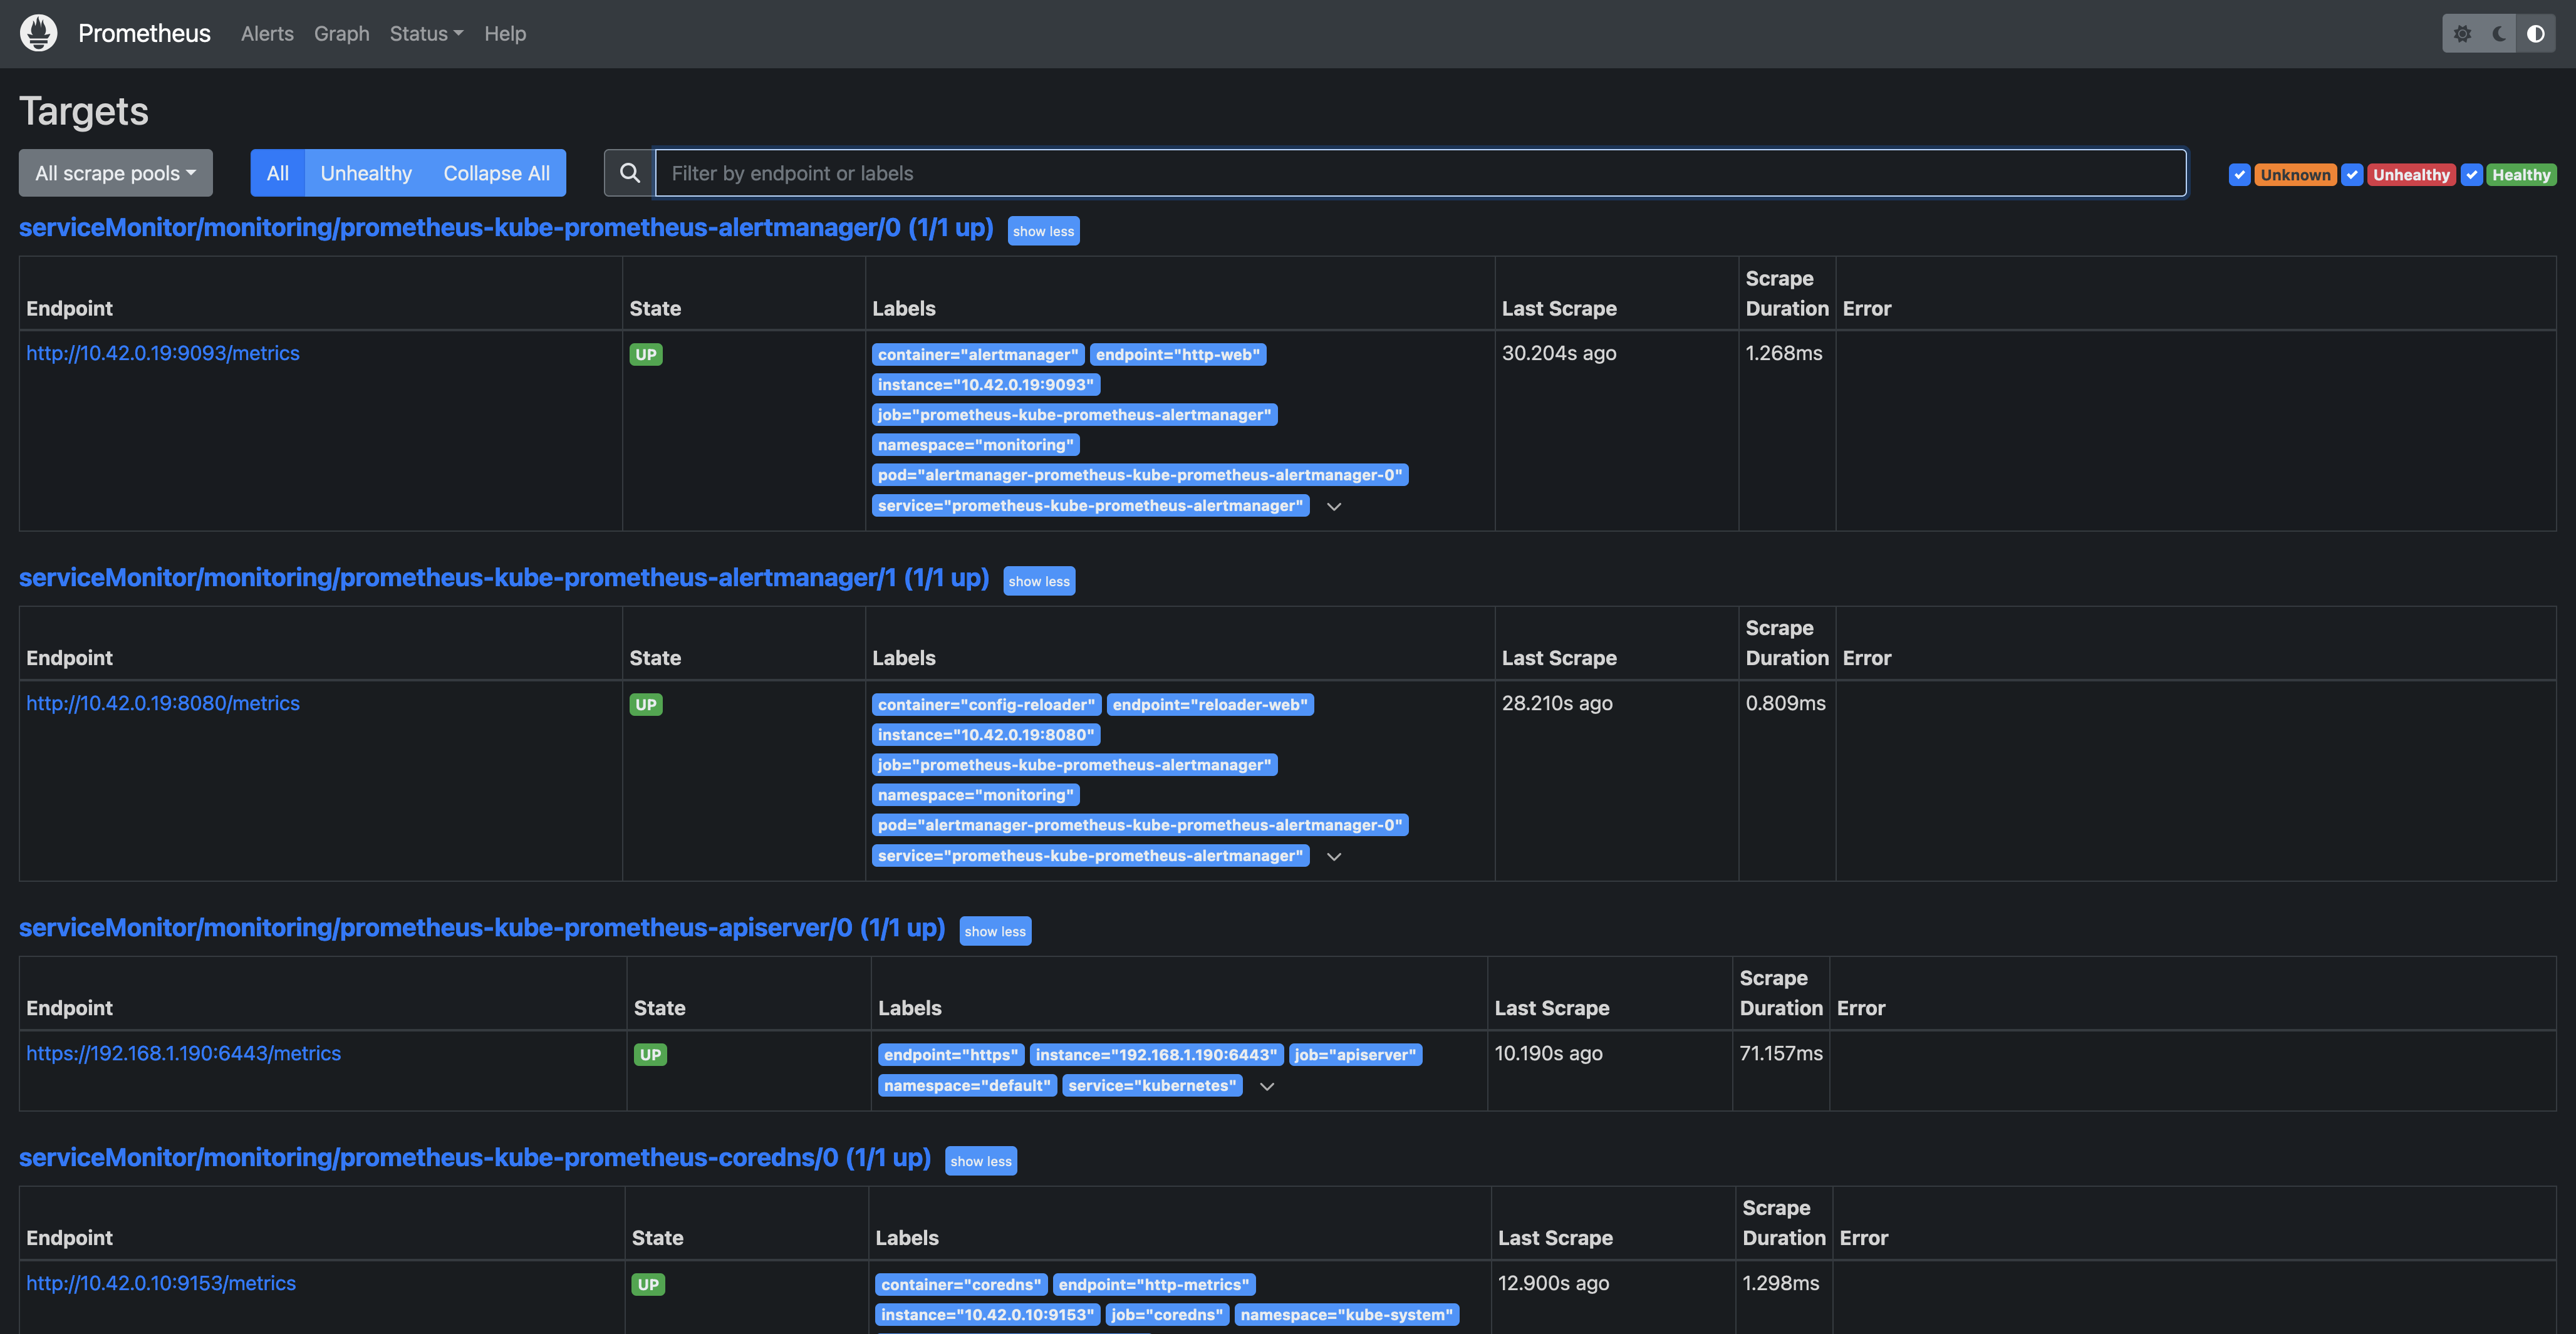Select the auto contrast theme icon
The height and width of the screenshot is (1334, 2576).
[x=2535, y=34]
